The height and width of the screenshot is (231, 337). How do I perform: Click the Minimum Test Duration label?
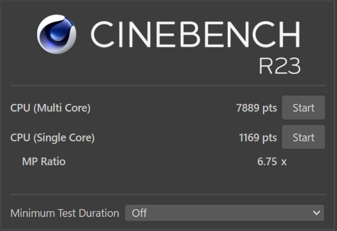pos(64,213)
